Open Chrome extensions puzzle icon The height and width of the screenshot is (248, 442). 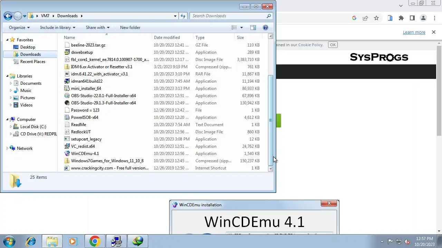pos(401,18)
